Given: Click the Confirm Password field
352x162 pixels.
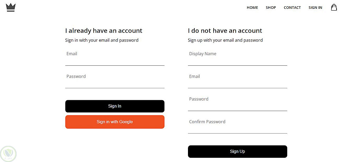Looking at the screenshot, I should (238, 127).
